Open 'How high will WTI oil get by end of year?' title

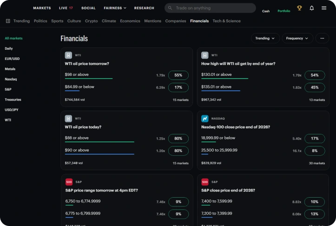(238, 64)
